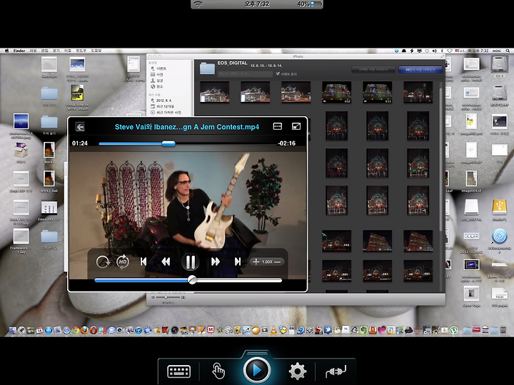
Task: Click the iPhoto zoom slider at the window bottom
Action: click(168, 297)
